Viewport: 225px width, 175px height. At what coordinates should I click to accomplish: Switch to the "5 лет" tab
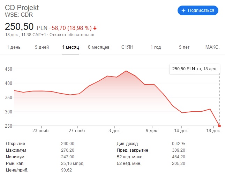[x=185, y=47]
